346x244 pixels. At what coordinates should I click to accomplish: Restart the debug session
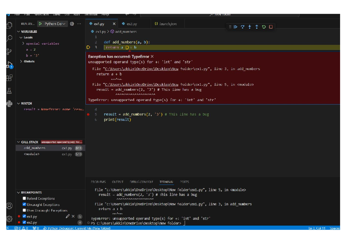coord(264,27)
